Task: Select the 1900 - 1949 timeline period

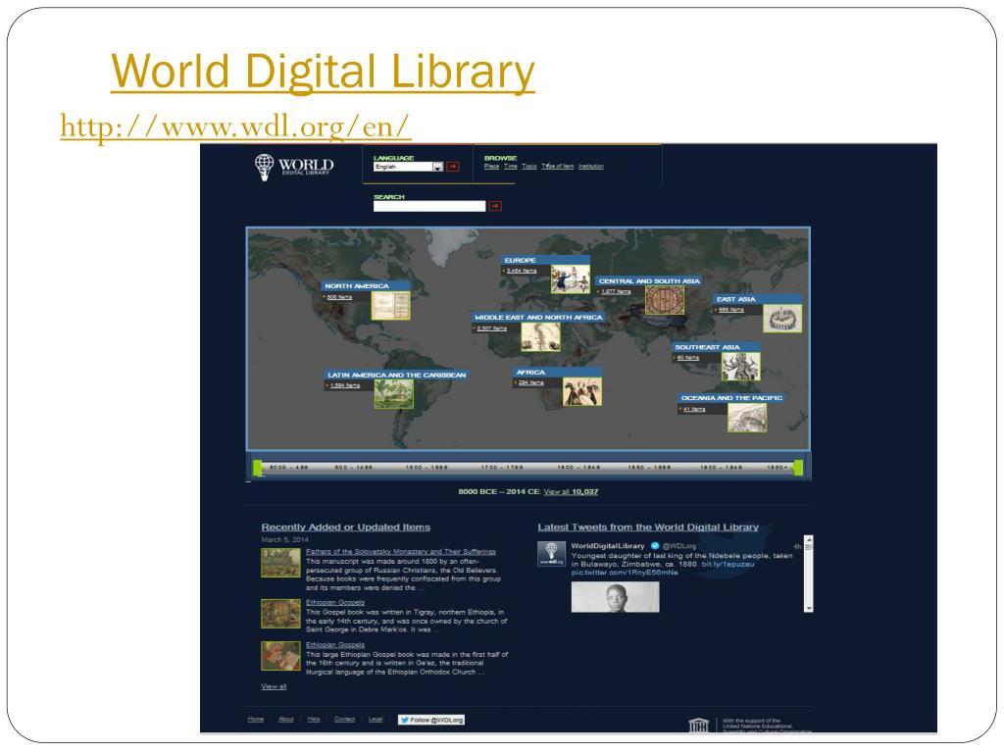Action: point(721,468)
